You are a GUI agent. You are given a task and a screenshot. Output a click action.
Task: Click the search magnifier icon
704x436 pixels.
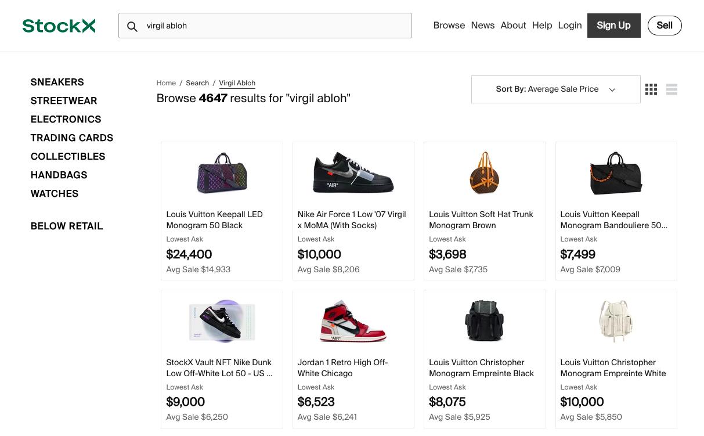[x=132, y=26]
